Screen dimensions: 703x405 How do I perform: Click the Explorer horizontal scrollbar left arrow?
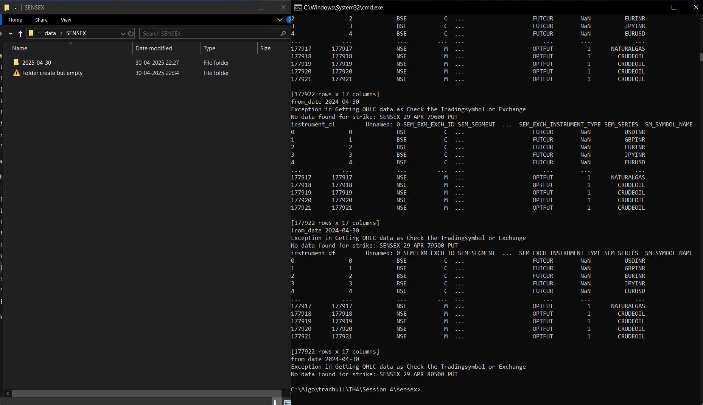tap(8, 394)
